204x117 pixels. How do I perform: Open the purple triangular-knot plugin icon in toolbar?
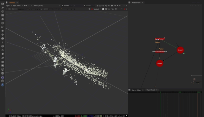point(3,77)
